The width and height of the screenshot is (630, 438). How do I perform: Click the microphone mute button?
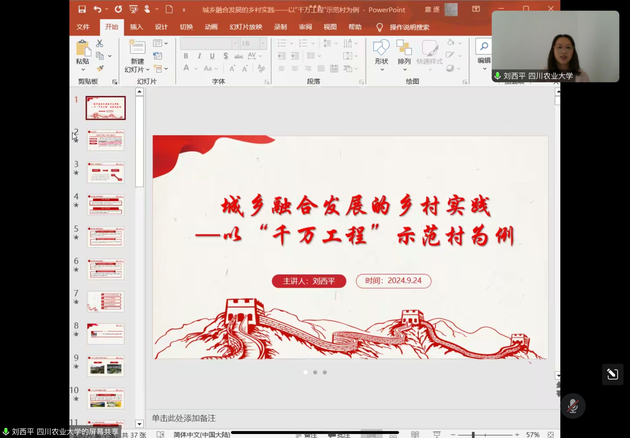pos(572,406)
